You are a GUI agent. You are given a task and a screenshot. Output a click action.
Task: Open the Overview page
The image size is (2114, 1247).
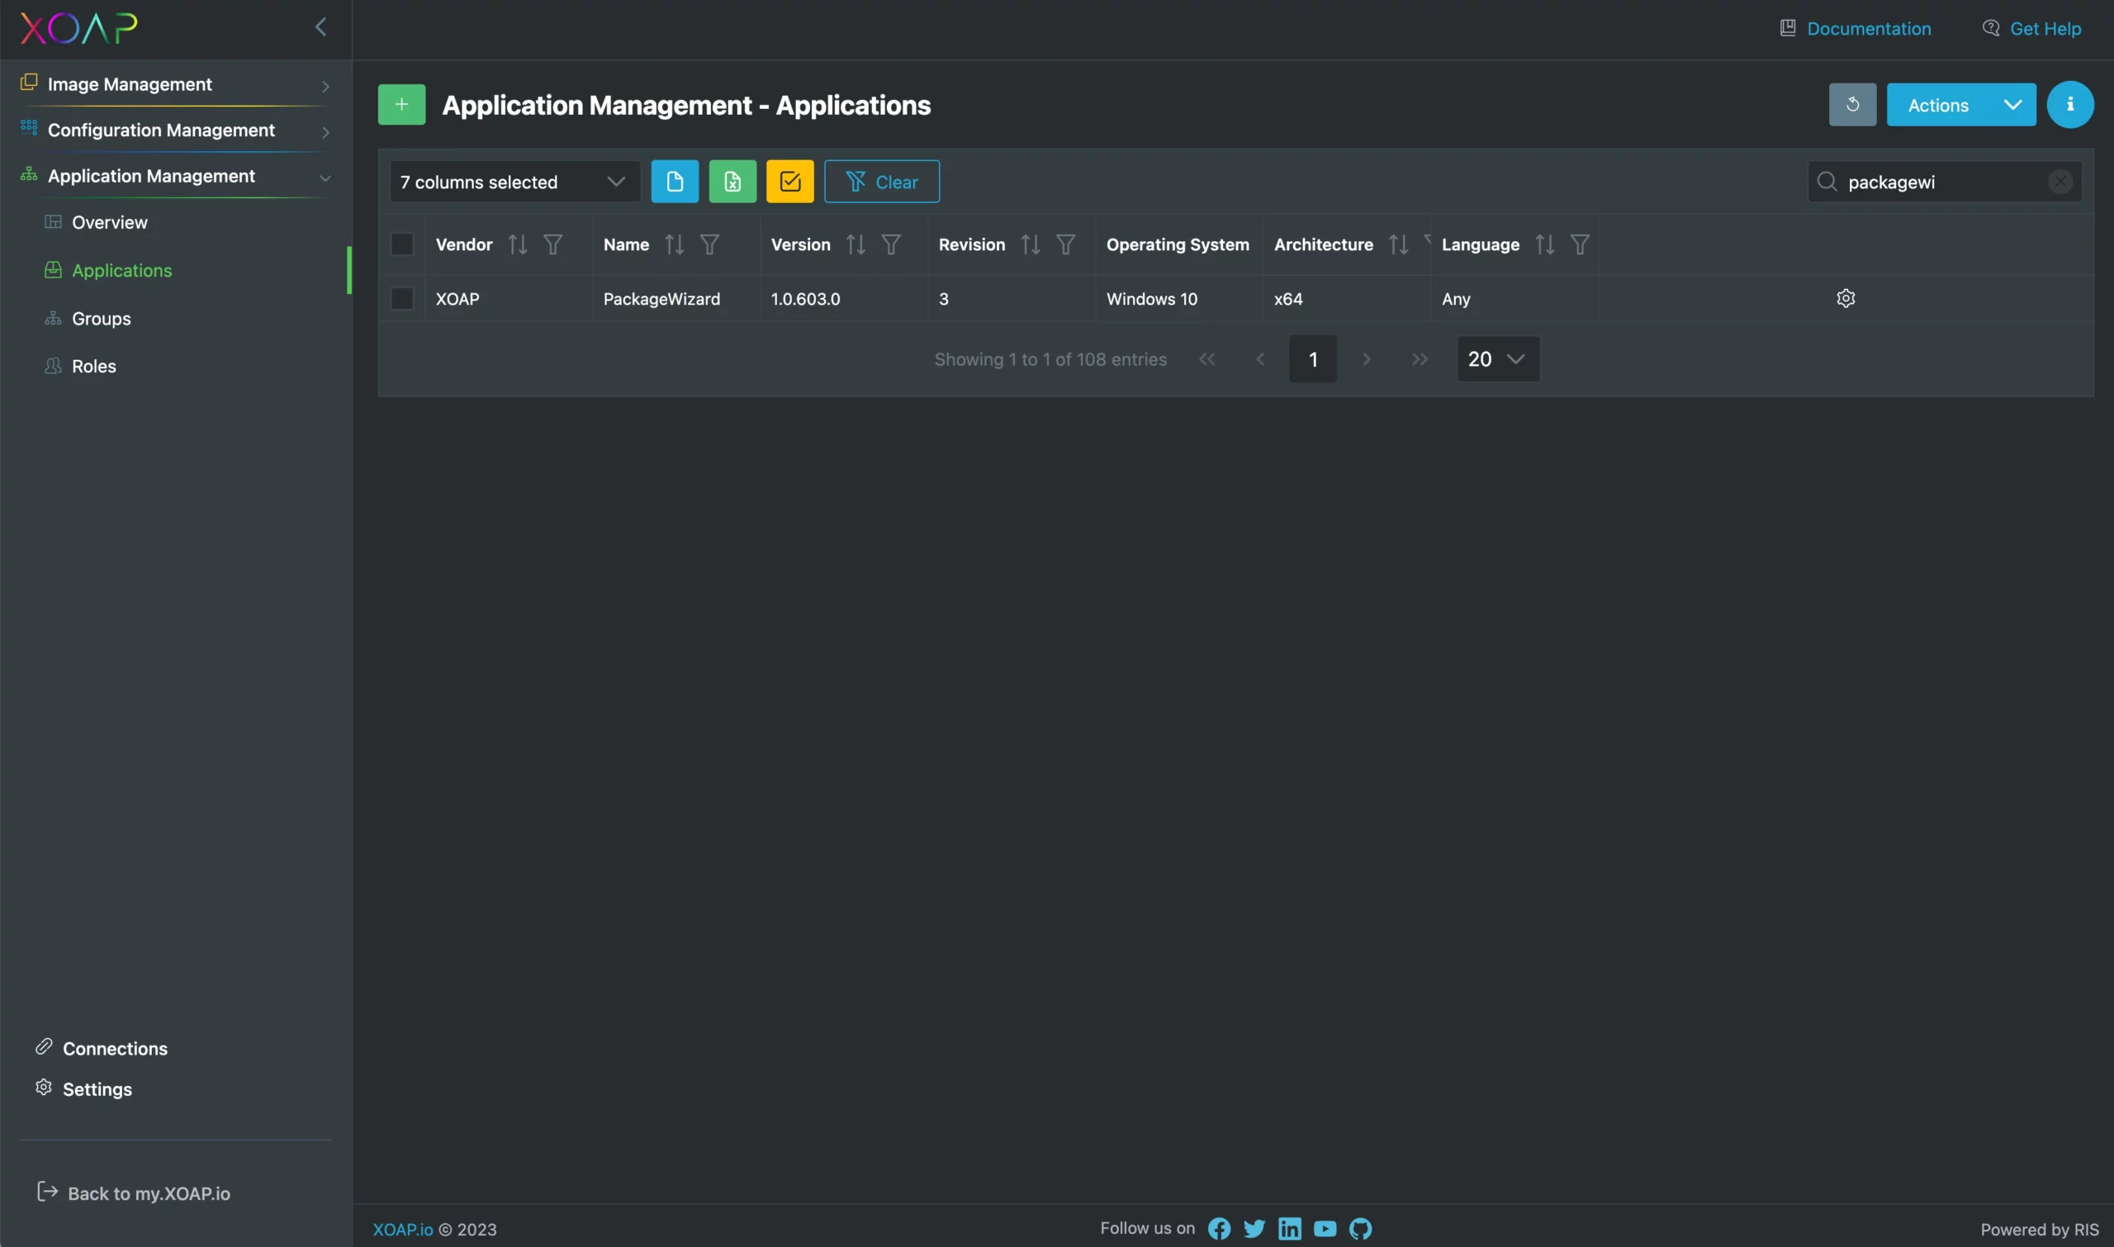[109, 222]
